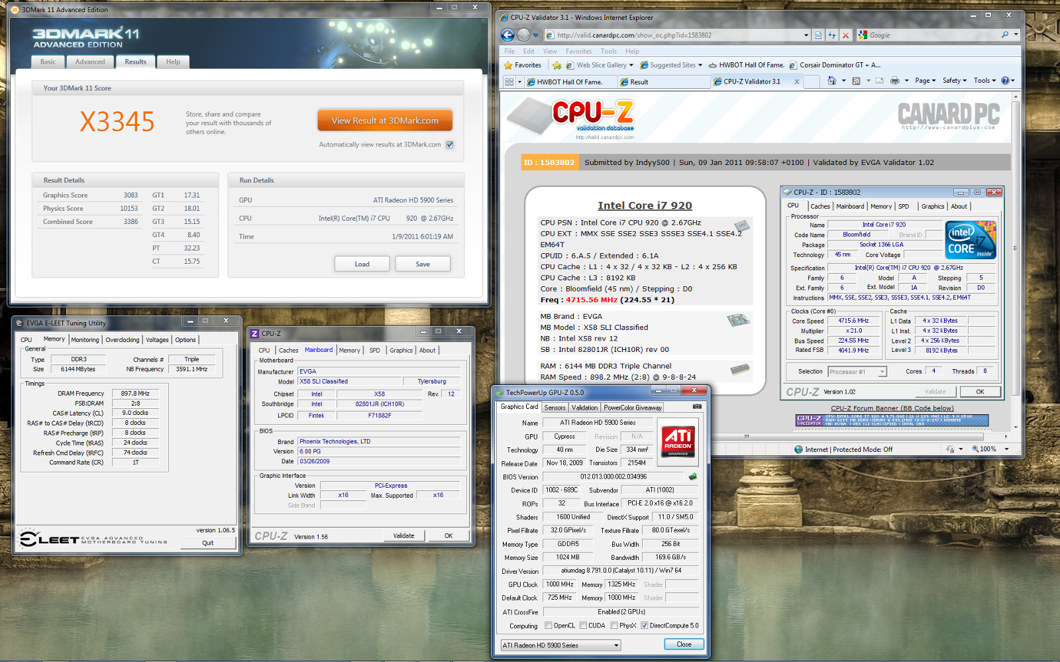The height and width of the screenshot is (662, 1060).
Task: Click the search magnifier next to Google box
Action: click(1005, 35)
